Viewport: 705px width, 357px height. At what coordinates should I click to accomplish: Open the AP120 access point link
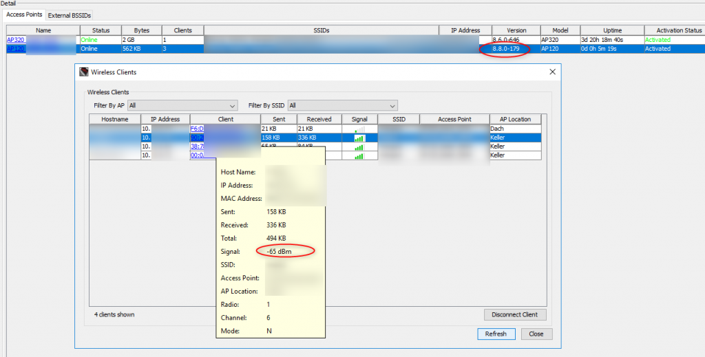point(15,49)
